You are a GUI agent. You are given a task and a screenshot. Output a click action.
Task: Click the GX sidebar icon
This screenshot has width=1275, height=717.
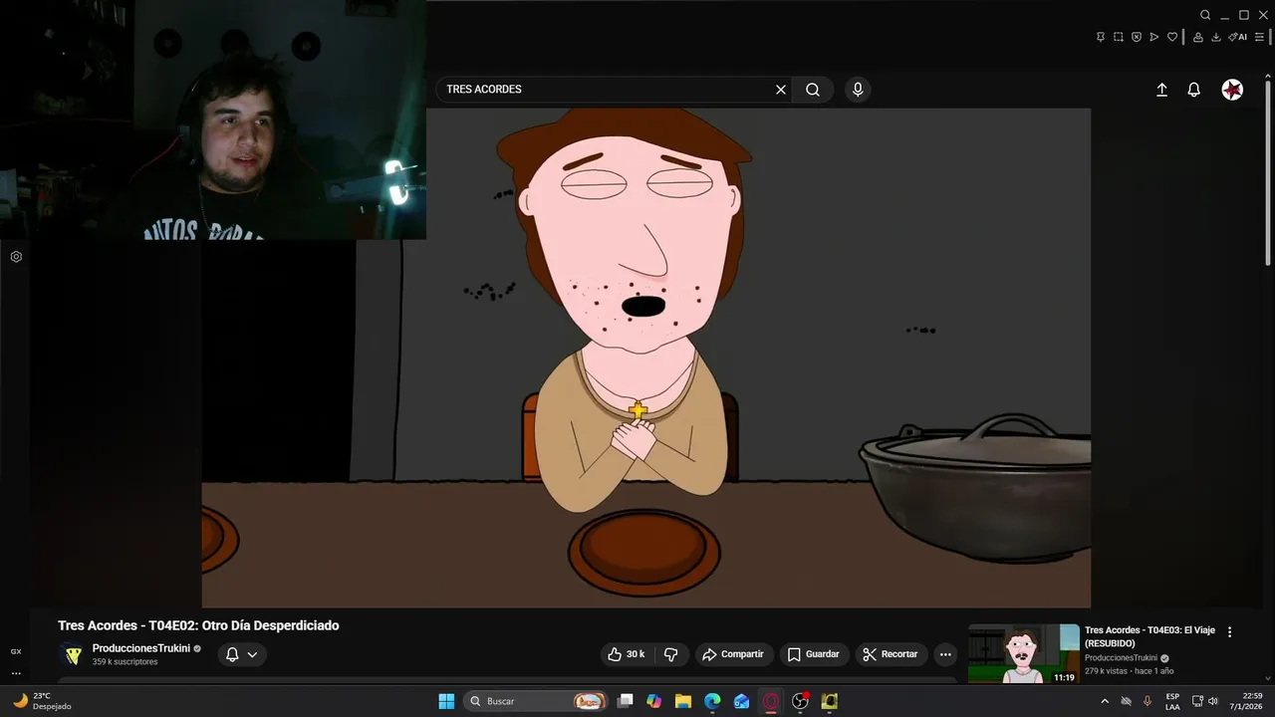16,651
